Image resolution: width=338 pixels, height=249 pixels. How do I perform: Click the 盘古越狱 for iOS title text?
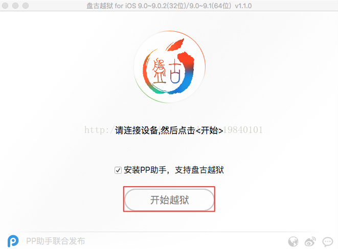111,6
